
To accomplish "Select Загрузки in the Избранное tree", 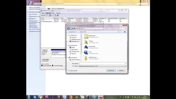I will pyautogui.click(x=74, y=37).
